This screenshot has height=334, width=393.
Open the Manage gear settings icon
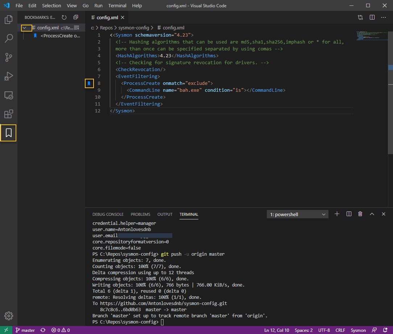8,316
